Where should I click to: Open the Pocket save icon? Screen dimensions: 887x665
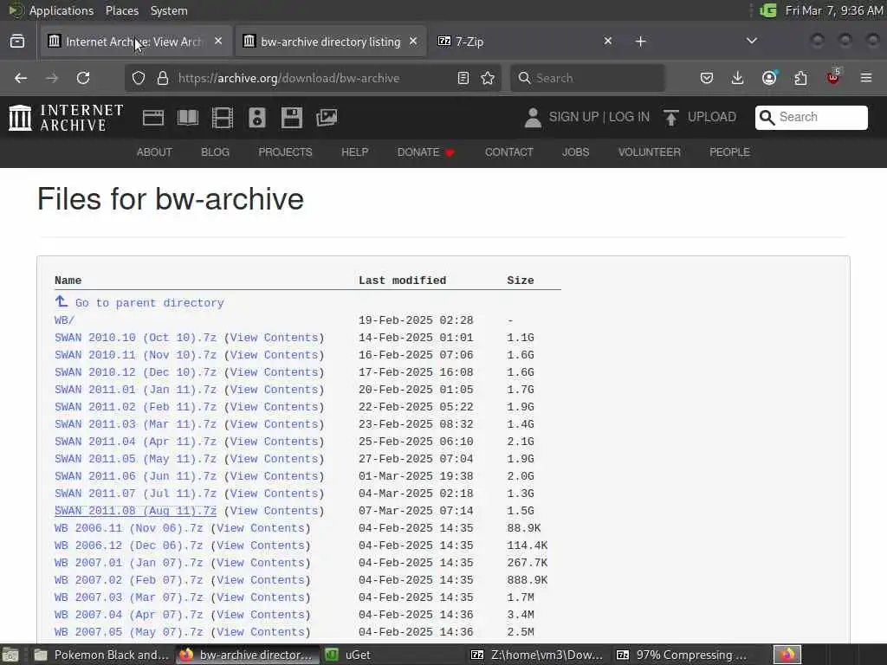tap(707, 78)
